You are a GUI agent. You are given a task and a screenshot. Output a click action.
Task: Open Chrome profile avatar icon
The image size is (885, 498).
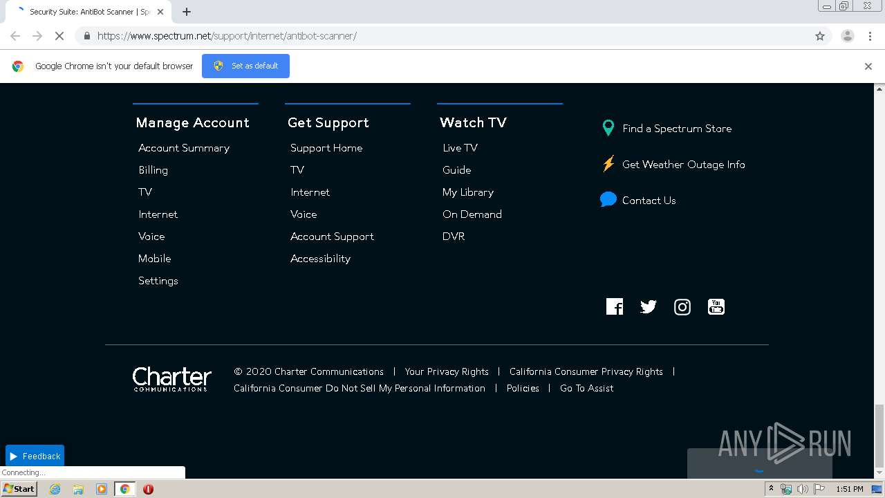[x=847, y=36]
